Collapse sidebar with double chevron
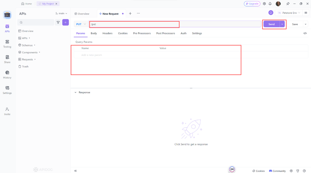This screenshot has width=311, height=173. (75, 171)
